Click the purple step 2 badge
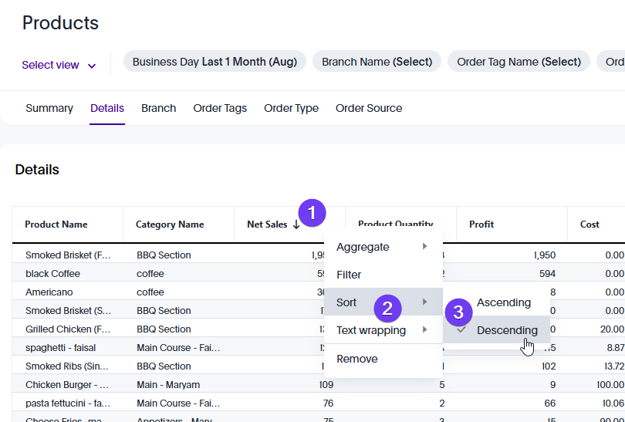 [x=388, y=309]
